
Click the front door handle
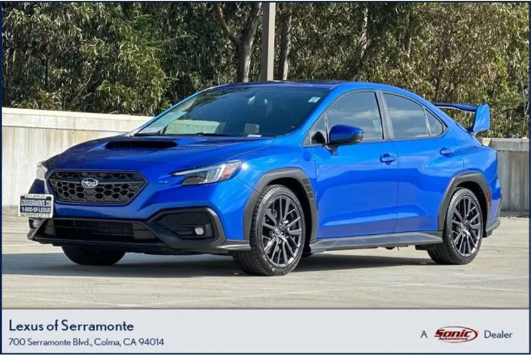coord(388,158)
